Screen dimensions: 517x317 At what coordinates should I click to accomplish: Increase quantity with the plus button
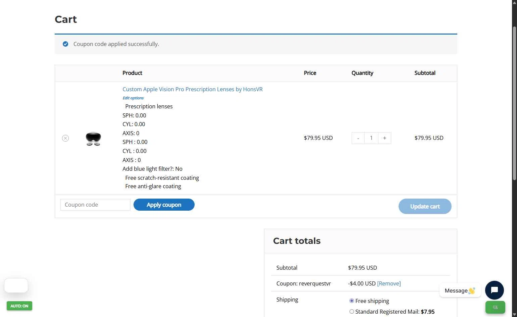click(x=384, y=138)
